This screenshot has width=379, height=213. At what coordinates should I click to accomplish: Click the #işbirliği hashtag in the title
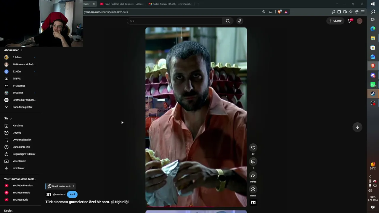(x=122, y=202)
